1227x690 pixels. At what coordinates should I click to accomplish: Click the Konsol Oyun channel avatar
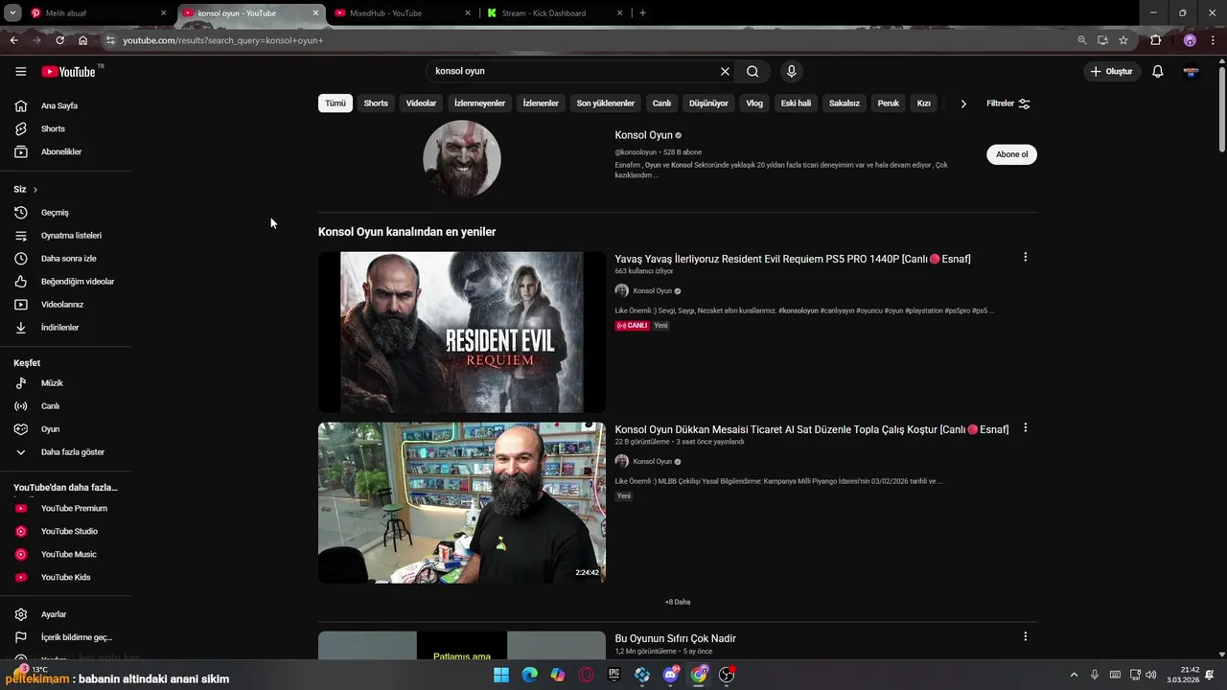pos(462,159)
